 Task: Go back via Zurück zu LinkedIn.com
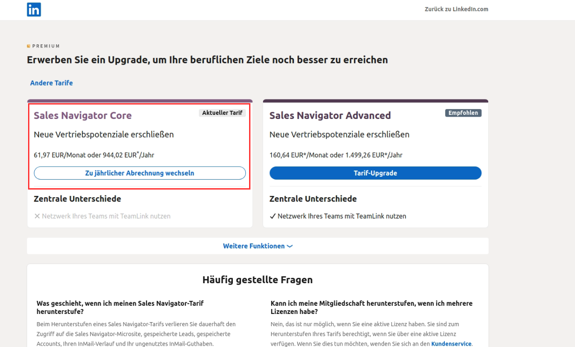point(456,9)
